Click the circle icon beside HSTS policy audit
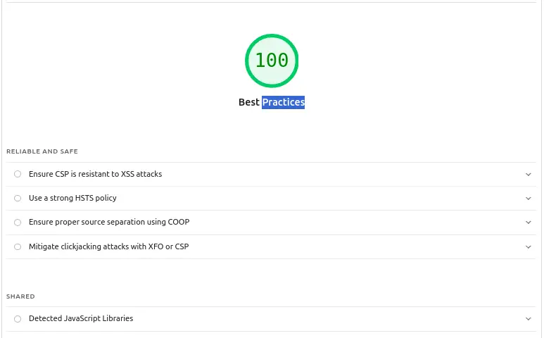This screenshot has width=544, height=338. click(x=18, y=198)
